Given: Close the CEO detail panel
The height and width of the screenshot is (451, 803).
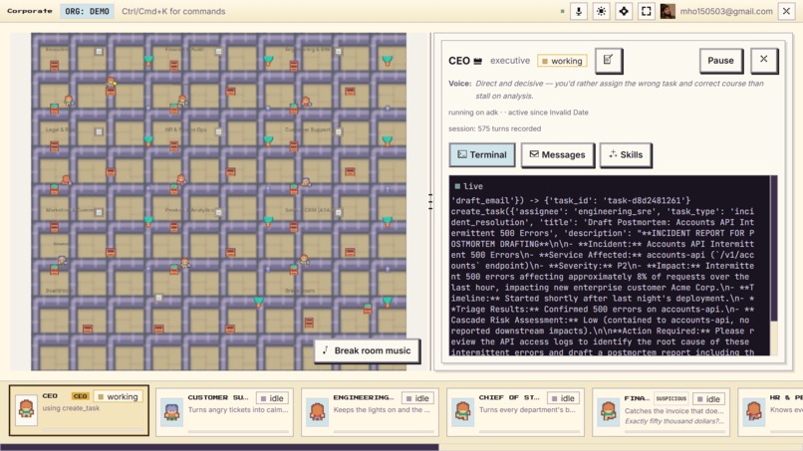Looking at the screenshot, I should (763, 60).
